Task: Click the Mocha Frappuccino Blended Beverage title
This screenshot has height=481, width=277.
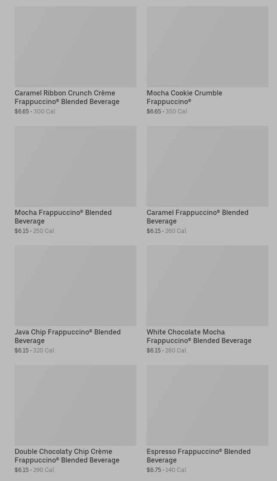Action: coord(63,217)
